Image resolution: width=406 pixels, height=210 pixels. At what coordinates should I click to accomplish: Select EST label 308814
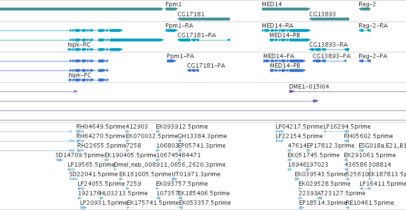tap(380, 165)
